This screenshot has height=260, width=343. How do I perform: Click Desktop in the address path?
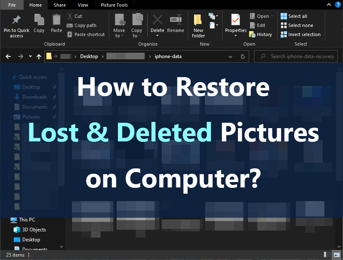(x=89, y=56)
